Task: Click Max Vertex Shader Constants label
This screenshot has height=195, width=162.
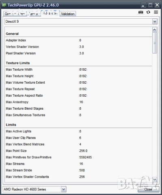Action: coord(27,177)
